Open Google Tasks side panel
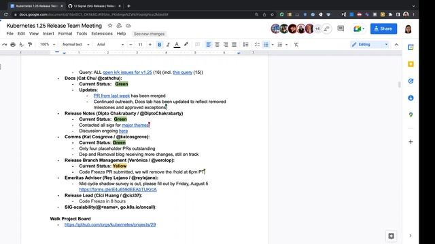This screenshot has height=244, width=435. [411, 81]
